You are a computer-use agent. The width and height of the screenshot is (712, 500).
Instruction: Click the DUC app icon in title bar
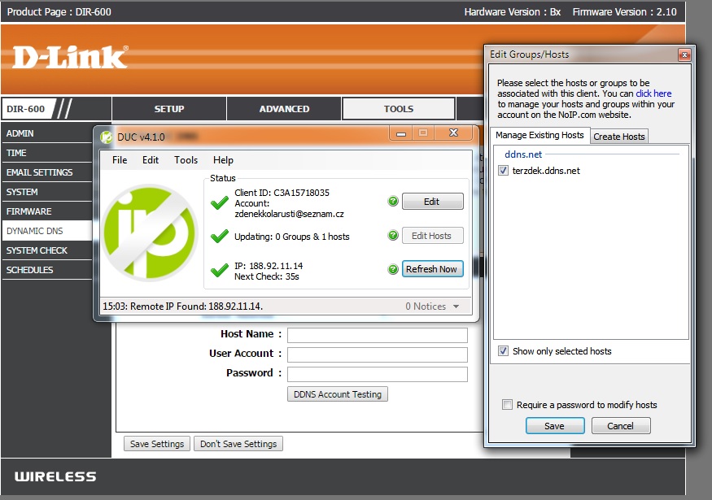pyautogui.click(x=107, y=137)
